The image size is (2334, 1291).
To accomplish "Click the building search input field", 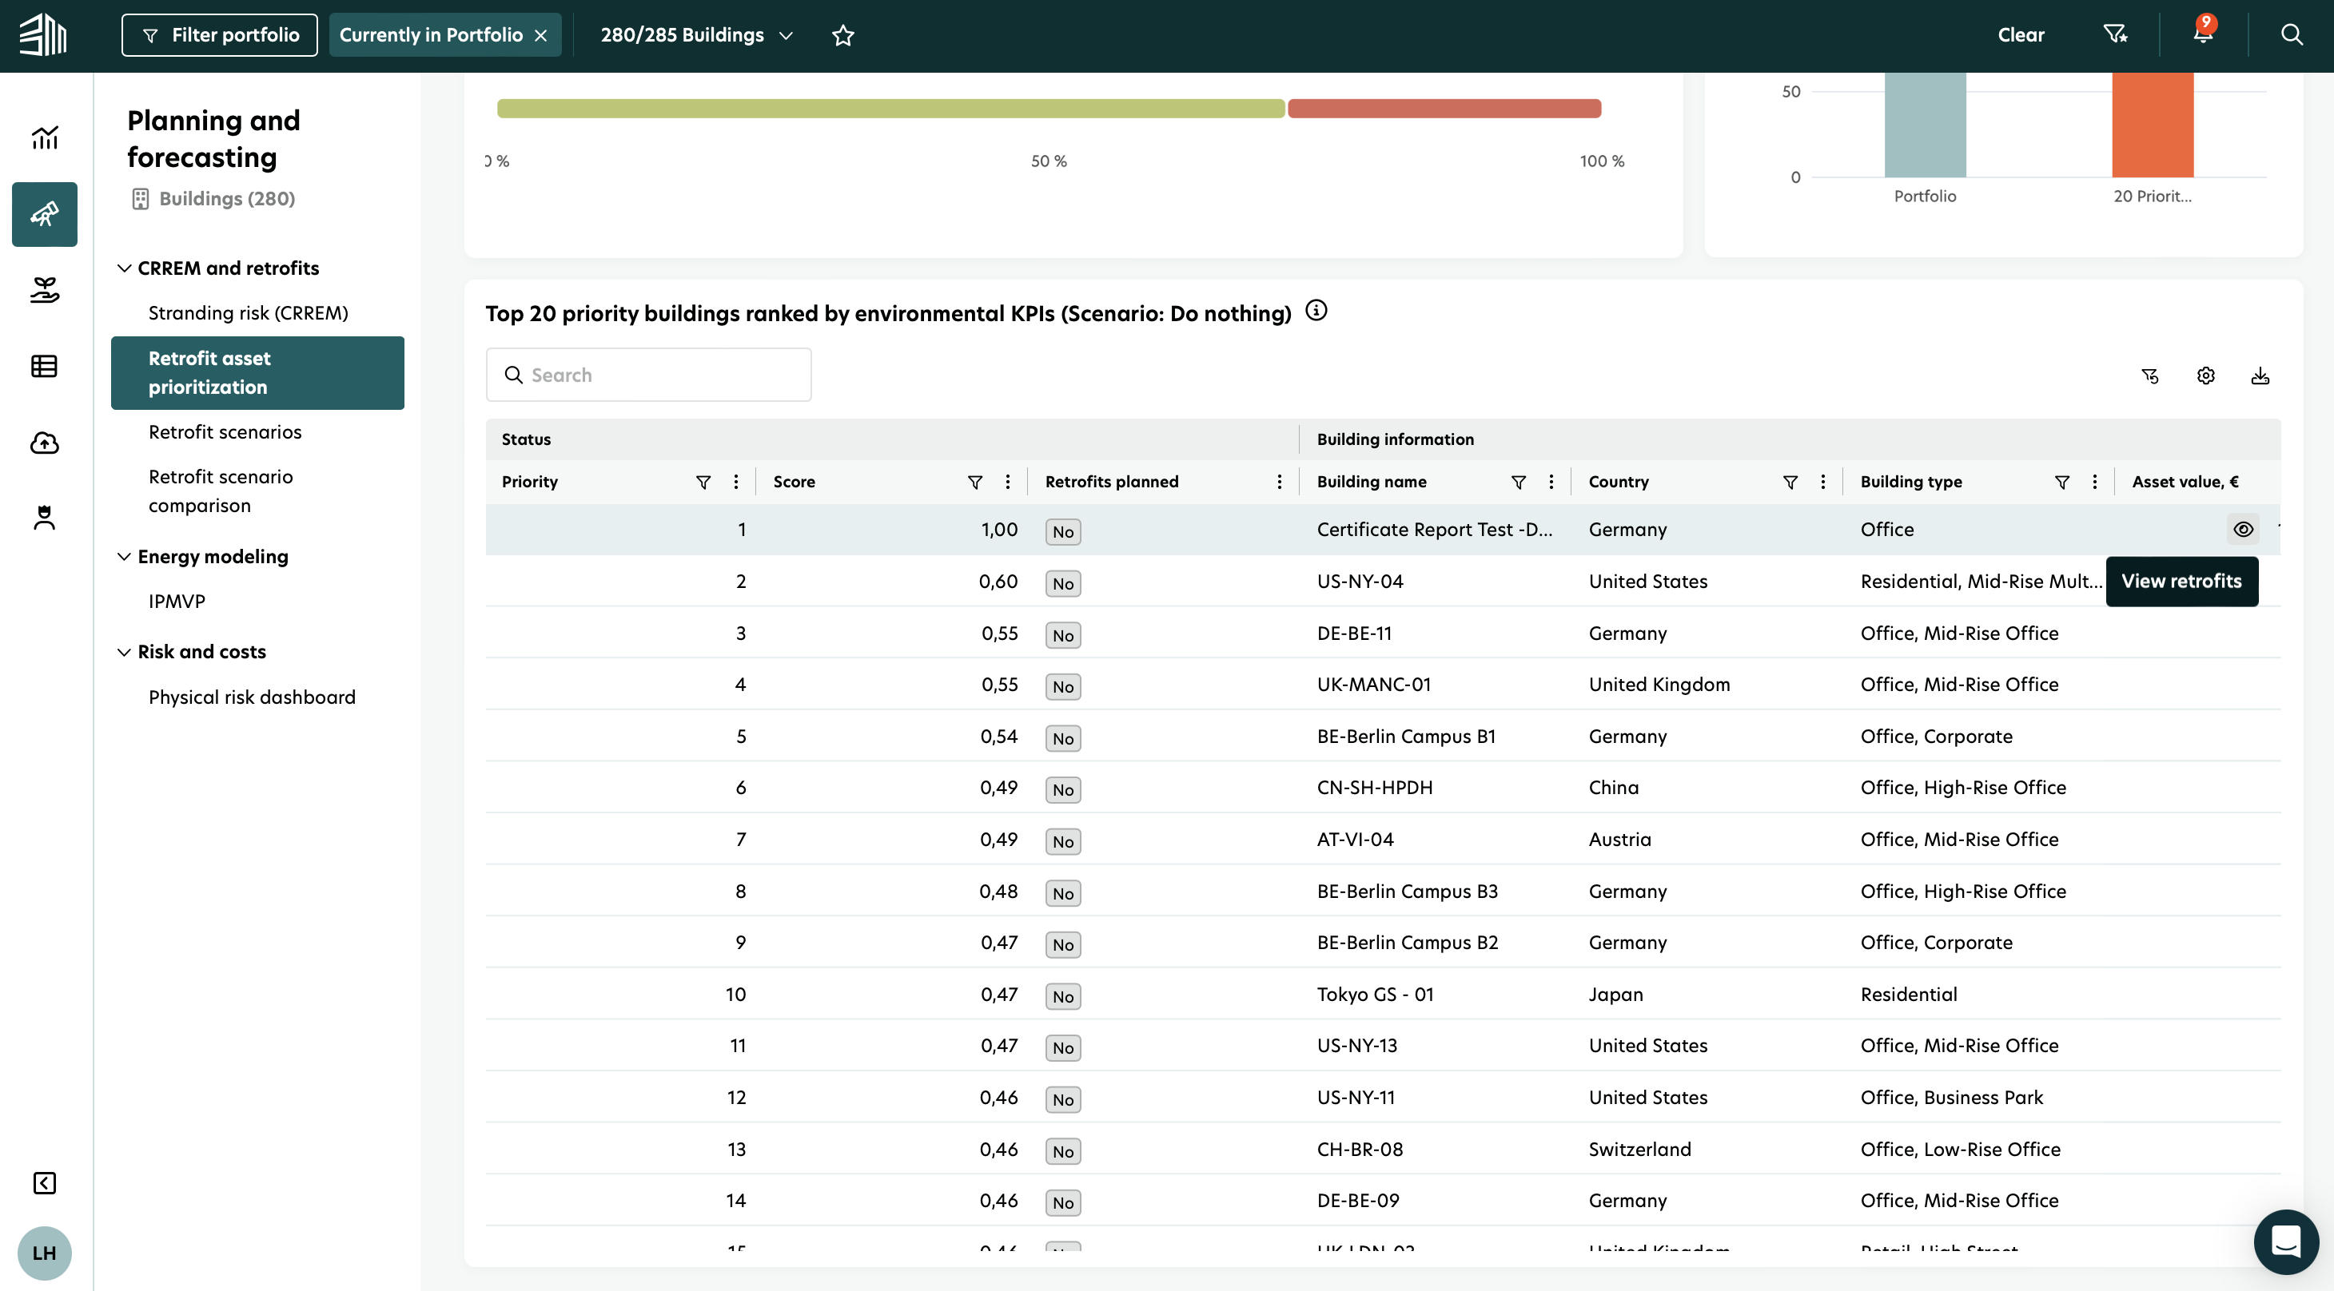I will point(649,375).
